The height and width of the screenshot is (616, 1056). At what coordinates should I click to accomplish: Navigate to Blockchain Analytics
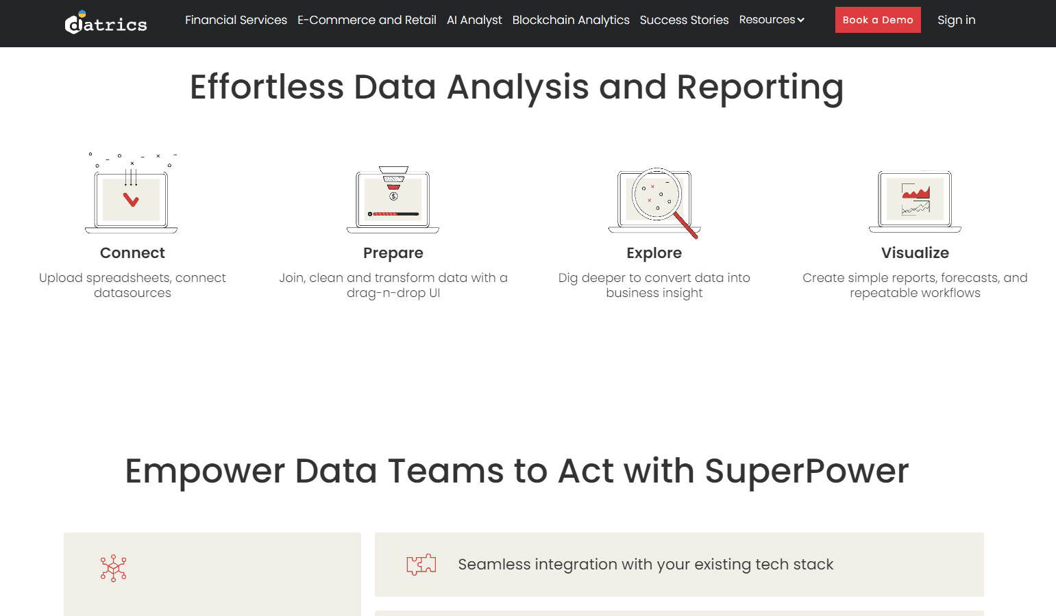click(x=571, y=20)
